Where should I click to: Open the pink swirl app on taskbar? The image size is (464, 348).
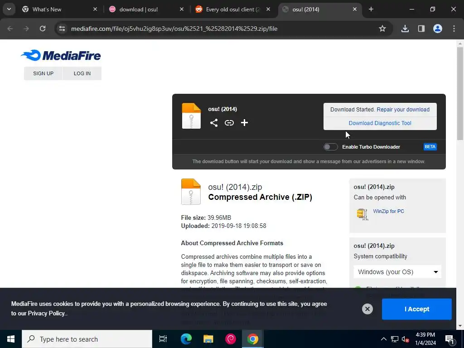[x=231, y=339]
